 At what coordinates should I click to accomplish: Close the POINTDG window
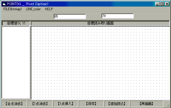pos(167,4)
